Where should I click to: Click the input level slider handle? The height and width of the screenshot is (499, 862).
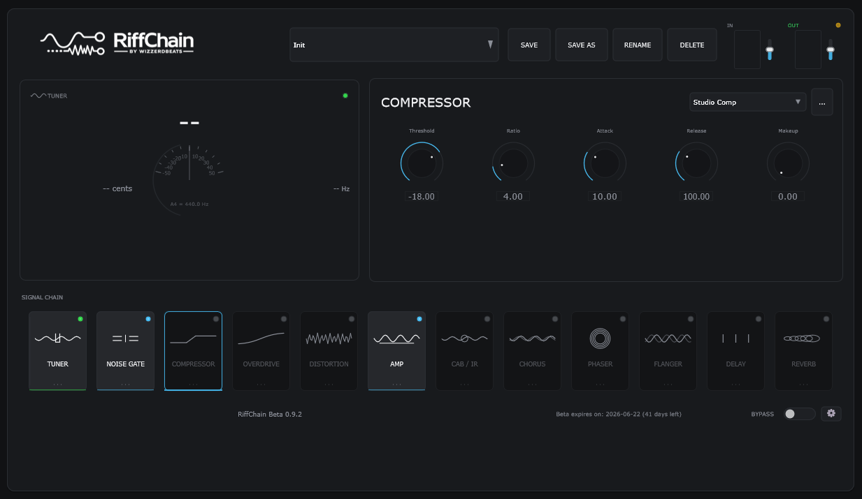[770, 50]
